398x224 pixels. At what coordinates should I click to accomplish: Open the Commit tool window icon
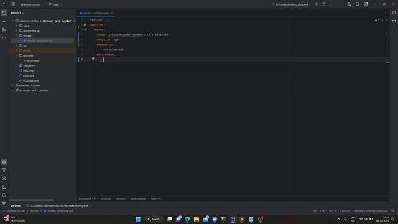click(x=4, y=21)
